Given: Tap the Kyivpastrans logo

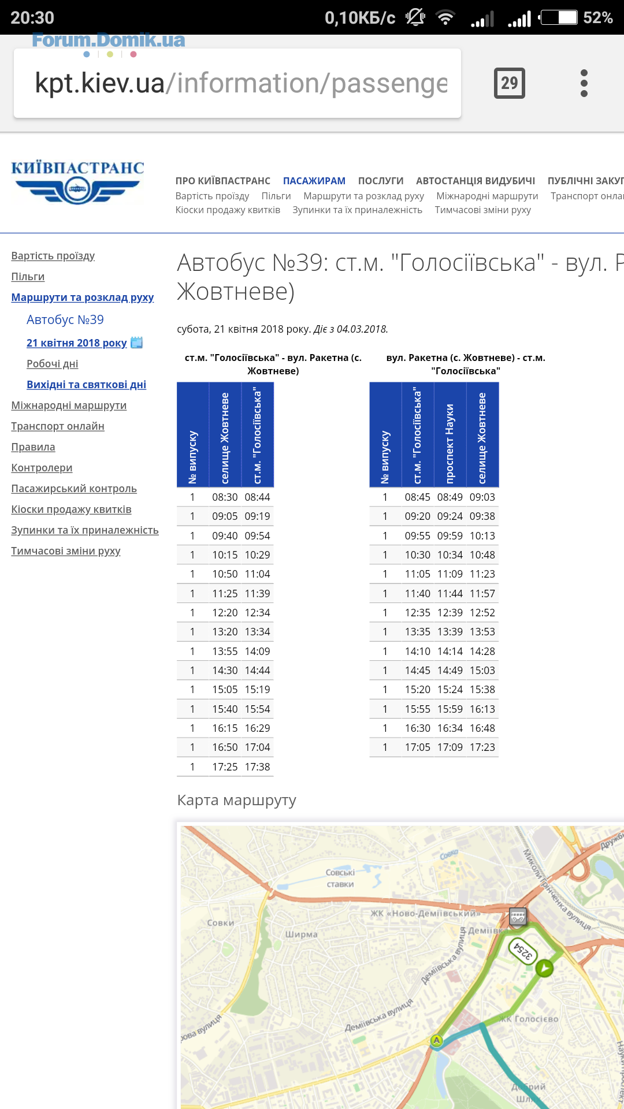Looking at the screenshot, I should click(x=77, y=183).
